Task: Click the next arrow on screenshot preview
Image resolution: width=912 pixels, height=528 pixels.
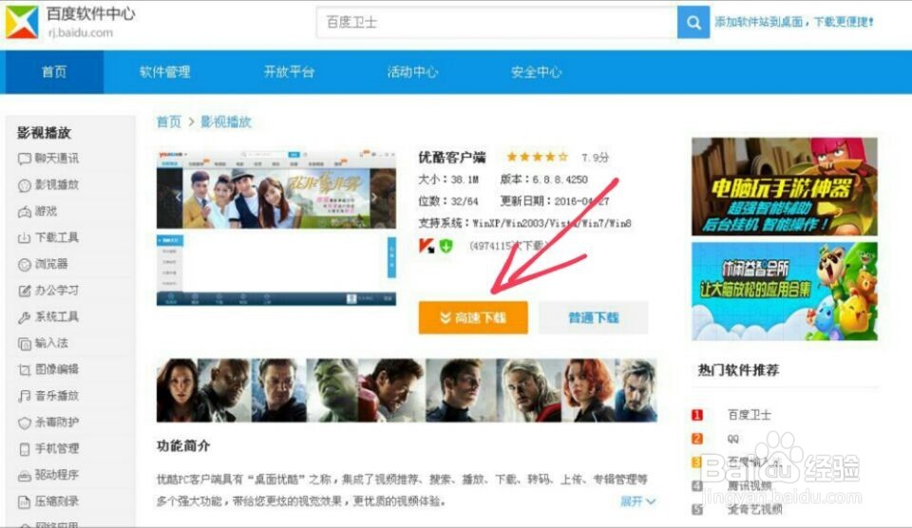Action: point(374,198)
